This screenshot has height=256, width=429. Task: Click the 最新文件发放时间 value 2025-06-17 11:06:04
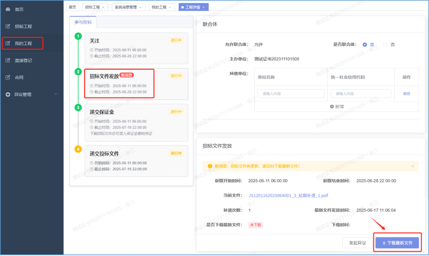click(x=376, y=210)
